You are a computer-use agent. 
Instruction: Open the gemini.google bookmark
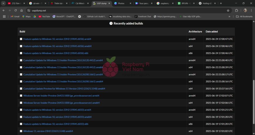click(x=165, y=17)
